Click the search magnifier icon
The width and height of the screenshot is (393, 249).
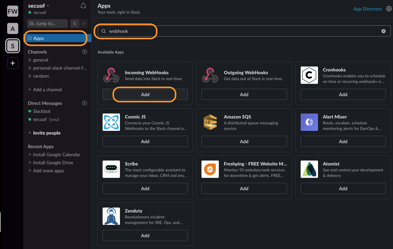point(104,31)
